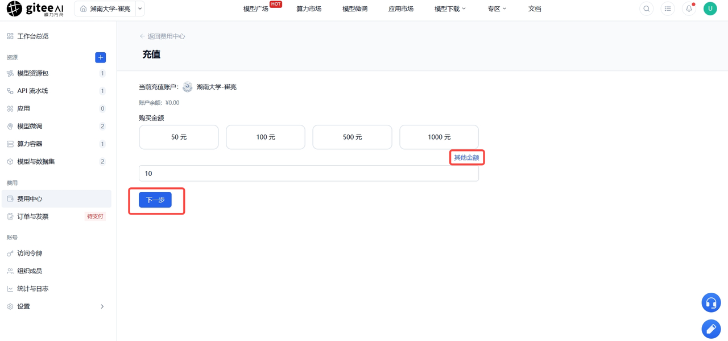Screen dimensions: 728x341
Task: Expand the 设置 sidebar section
Action: click(56, 306)
